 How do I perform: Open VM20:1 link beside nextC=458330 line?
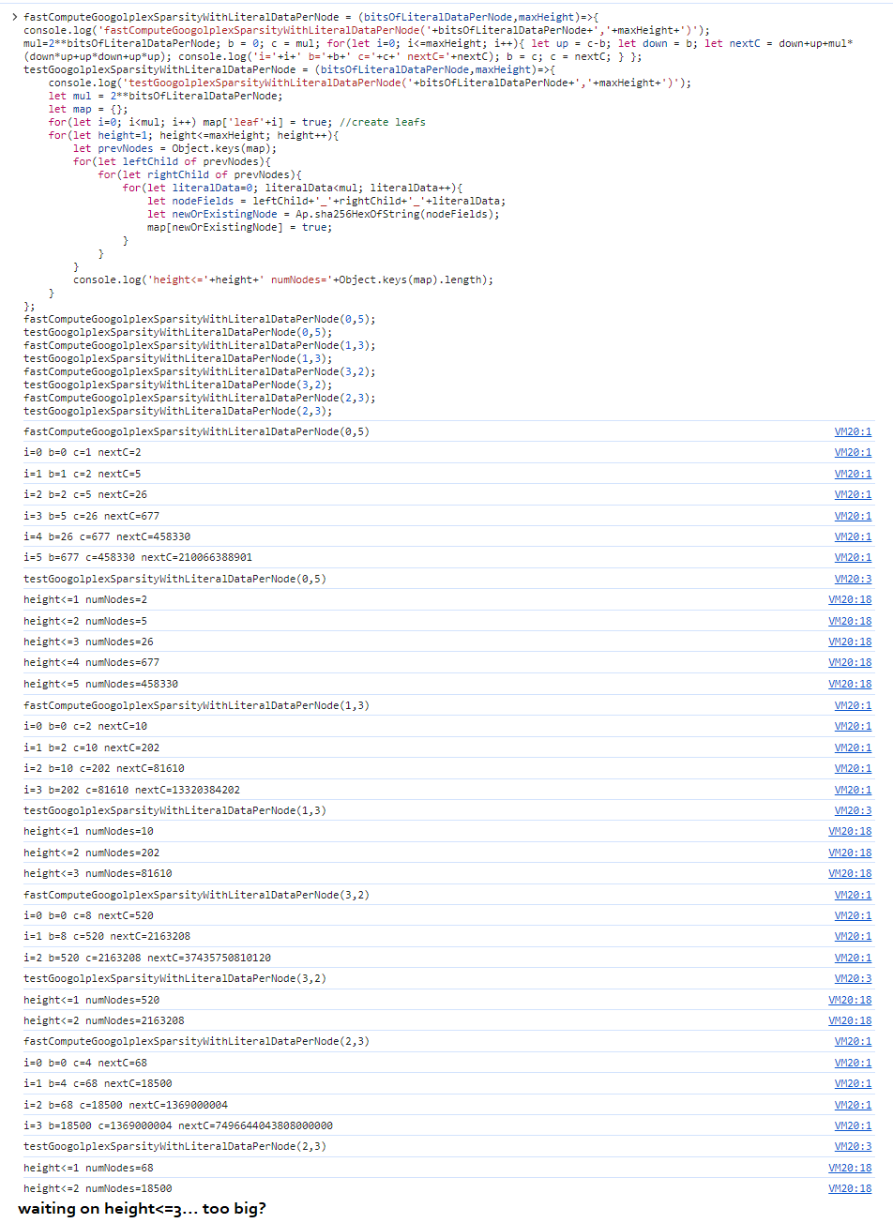[853, 536]
